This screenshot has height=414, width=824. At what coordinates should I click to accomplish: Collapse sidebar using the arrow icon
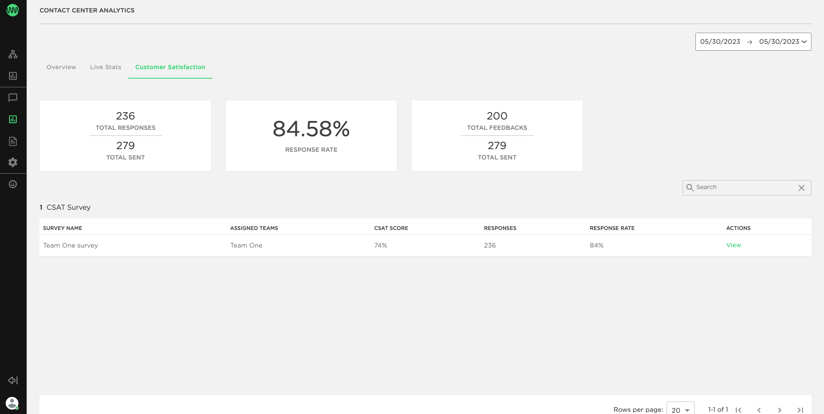(13, 380)
